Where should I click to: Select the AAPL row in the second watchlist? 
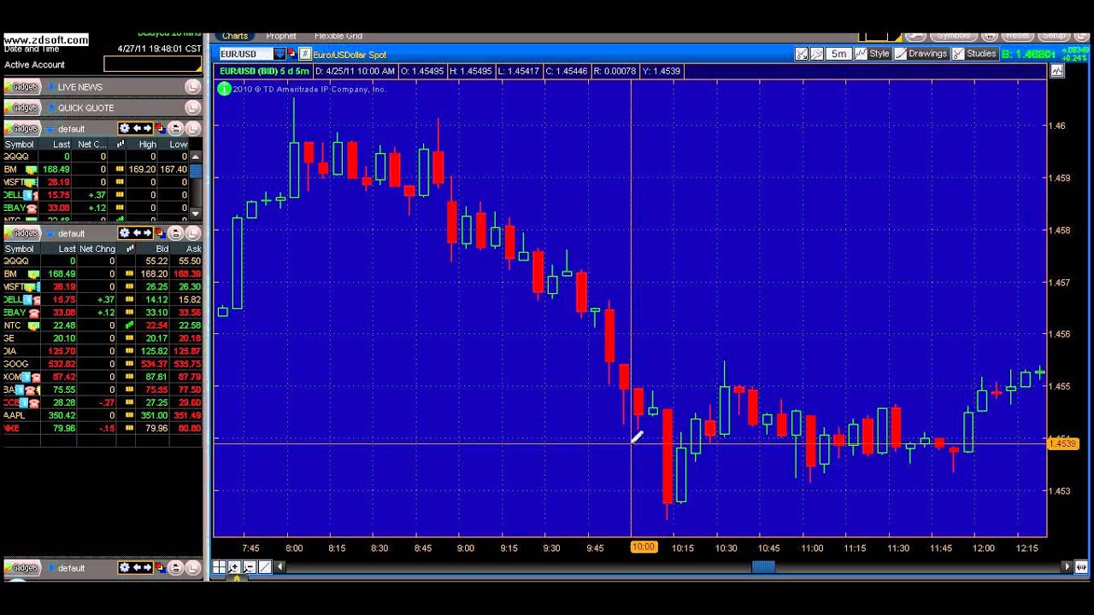pyautogui.click(x=103, y=415)
